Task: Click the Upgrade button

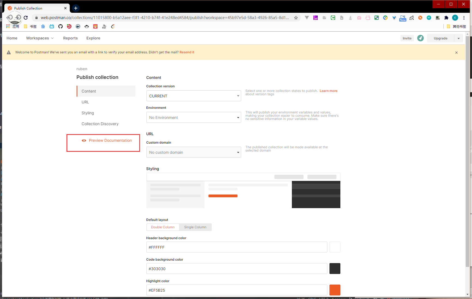Action: tap(441, 38)
